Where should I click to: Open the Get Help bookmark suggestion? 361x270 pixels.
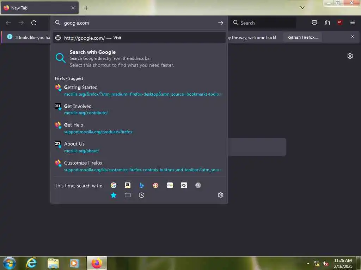139,128
